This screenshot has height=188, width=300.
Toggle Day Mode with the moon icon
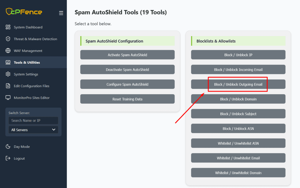coord(8,147)
